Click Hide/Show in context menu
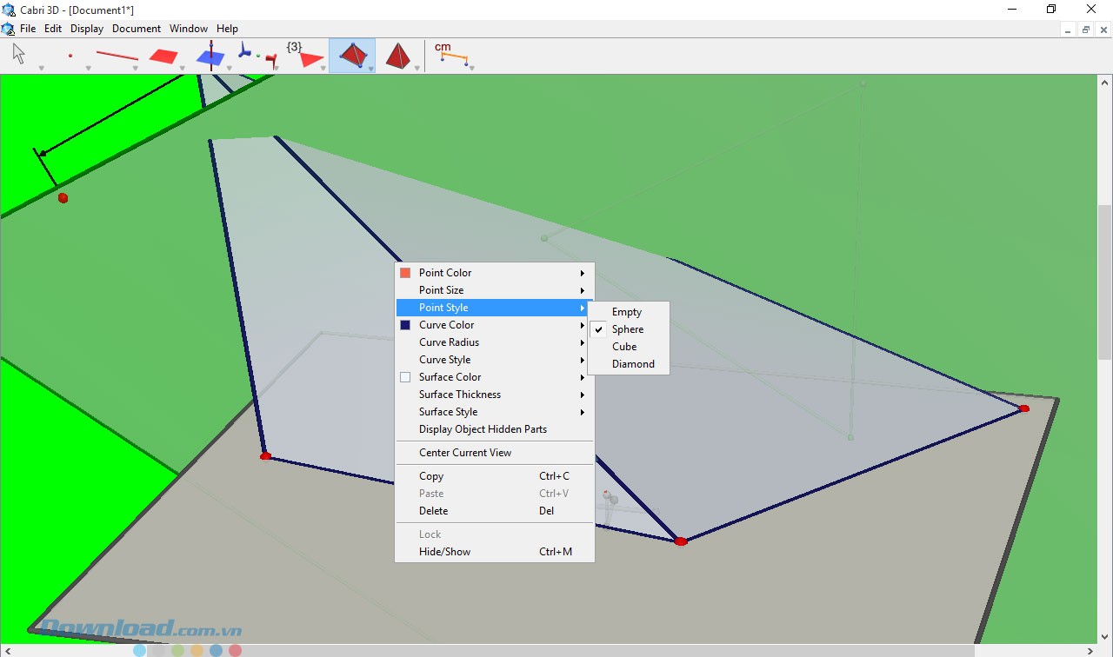 (445, 552)
